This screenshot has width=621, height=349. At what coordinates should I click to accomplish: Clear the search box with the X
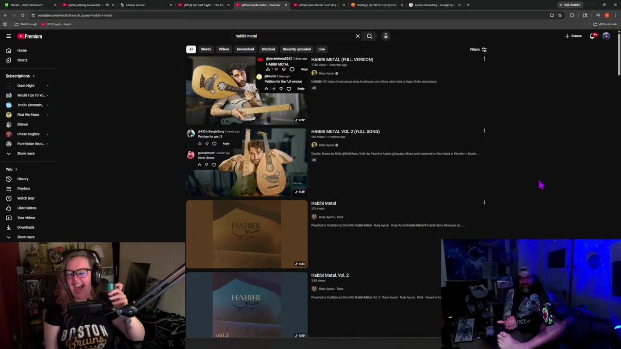tap(358, 36)
